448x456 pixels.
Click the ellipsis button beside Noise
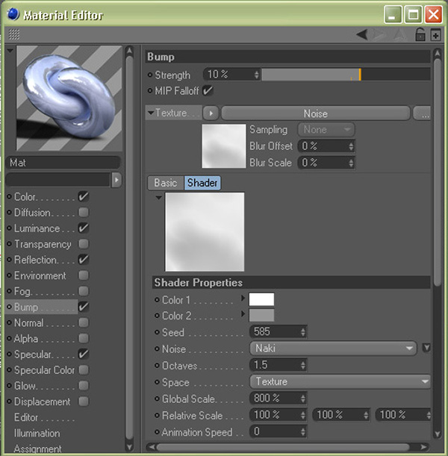pyautogui.click(x=423, y=113)
